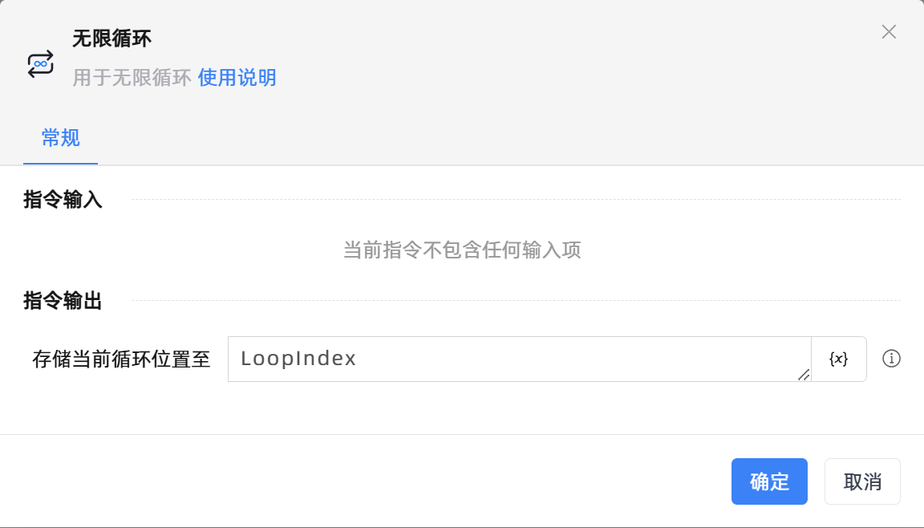Click empty tab bar area right of 常规
924x528 pixels.
[481, 138]
